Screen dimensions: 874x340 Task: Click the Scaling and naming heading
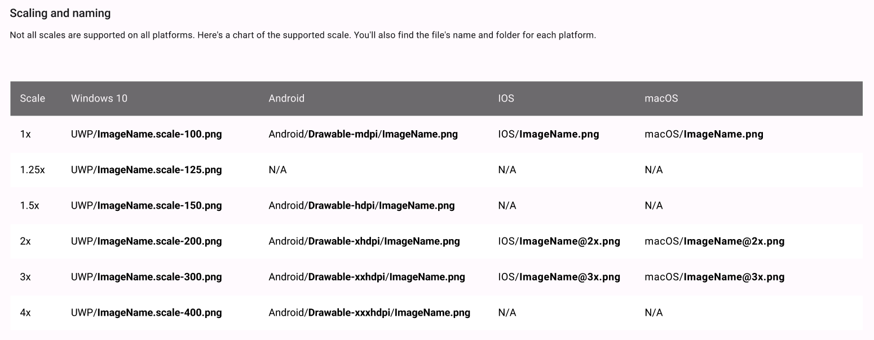tap(60, 13)
